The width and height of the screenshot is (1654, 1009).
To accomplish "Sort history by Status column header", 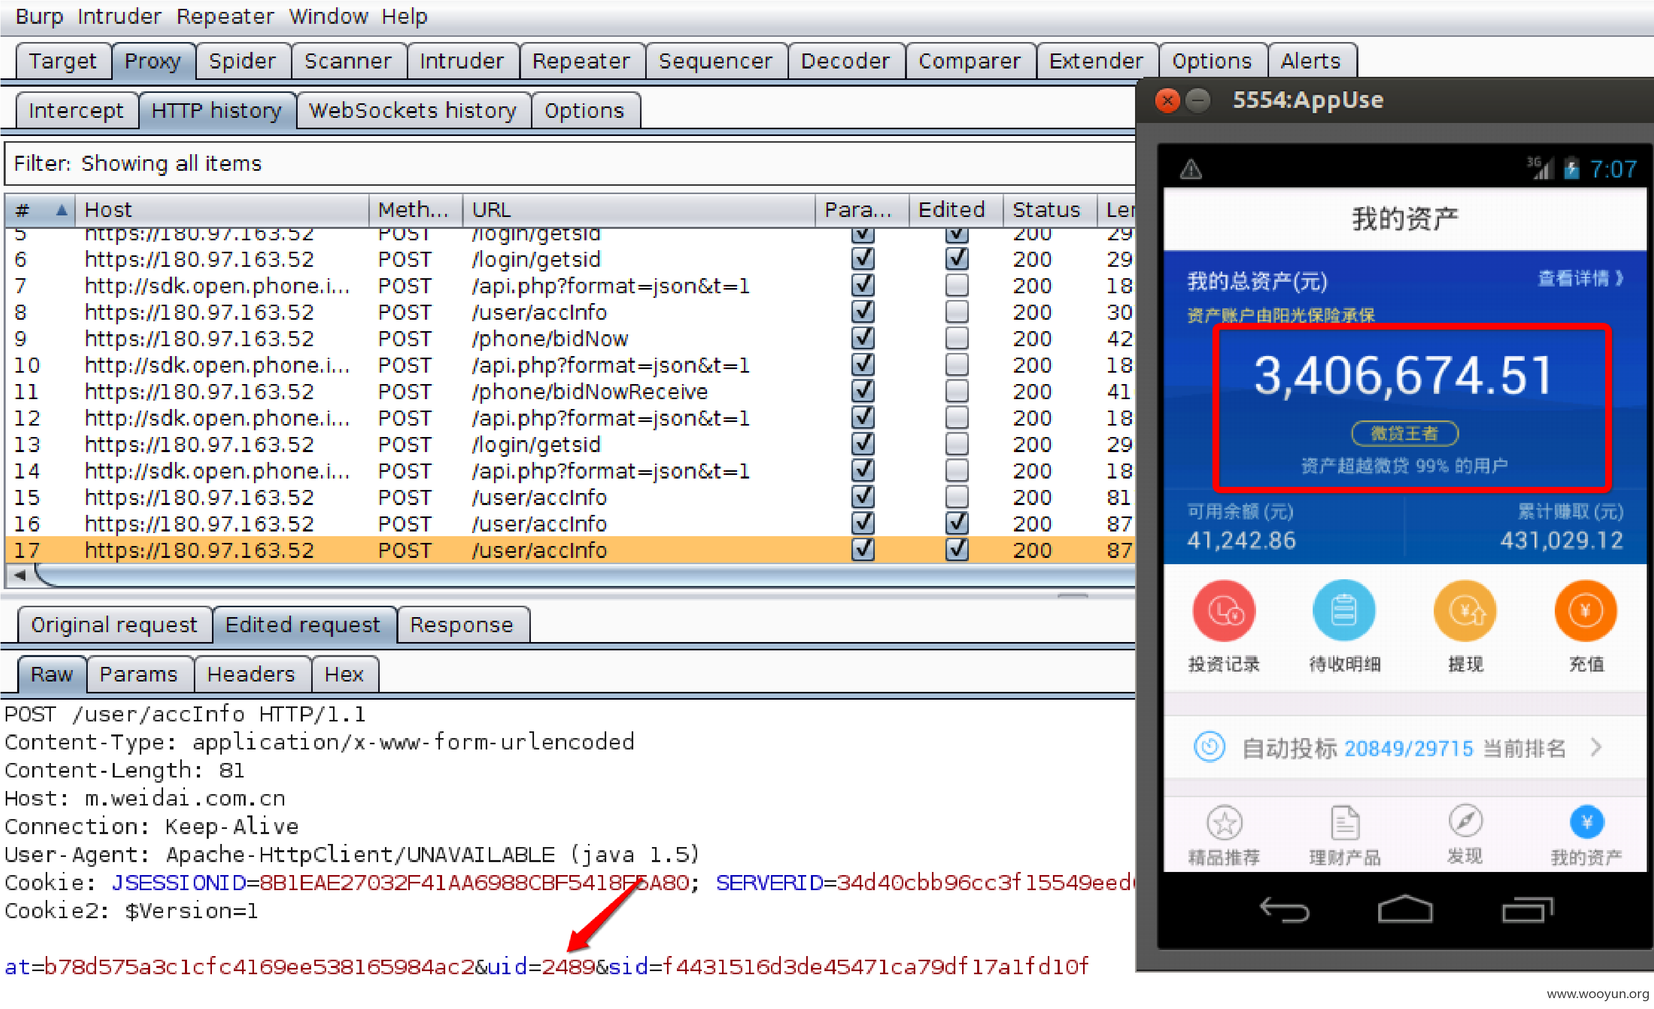I will click(x=1050, y=210).
